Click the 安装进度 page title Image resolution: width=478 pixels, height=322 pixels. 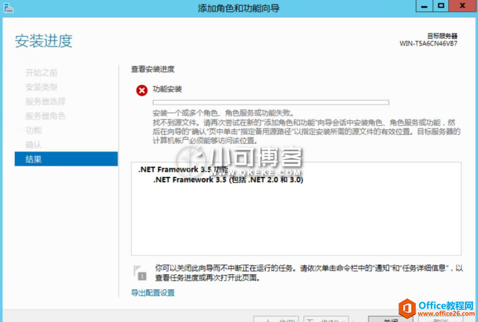click(43, 41)
